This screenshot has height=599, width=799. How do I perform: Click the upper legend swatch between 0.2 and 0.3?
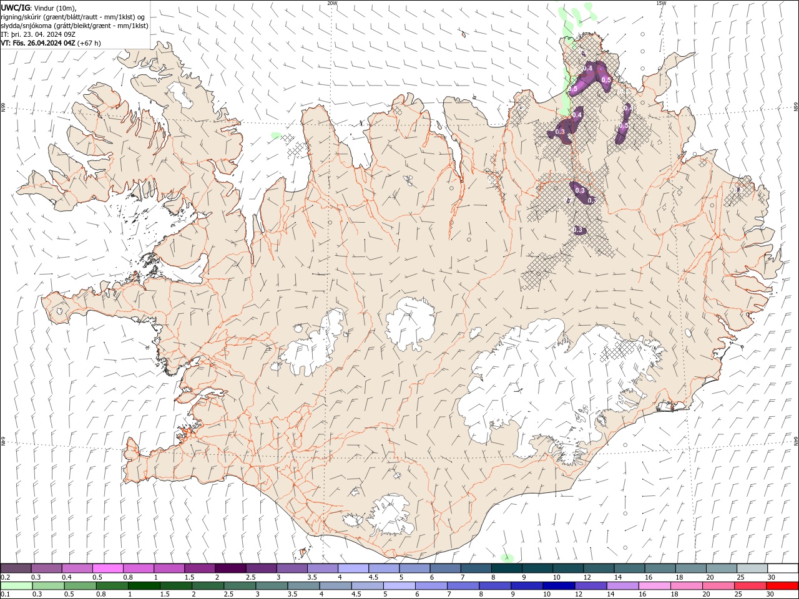point(16,568)
